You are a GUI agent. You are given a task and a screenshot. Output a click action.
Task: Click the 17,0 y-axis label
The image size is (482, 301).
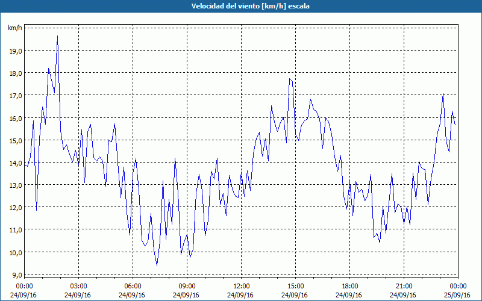(x=16, y=96)
